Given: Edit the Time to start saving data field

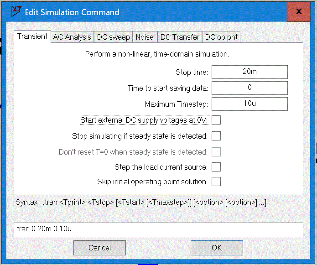Looking at the screenshot, I should point(249,88).
